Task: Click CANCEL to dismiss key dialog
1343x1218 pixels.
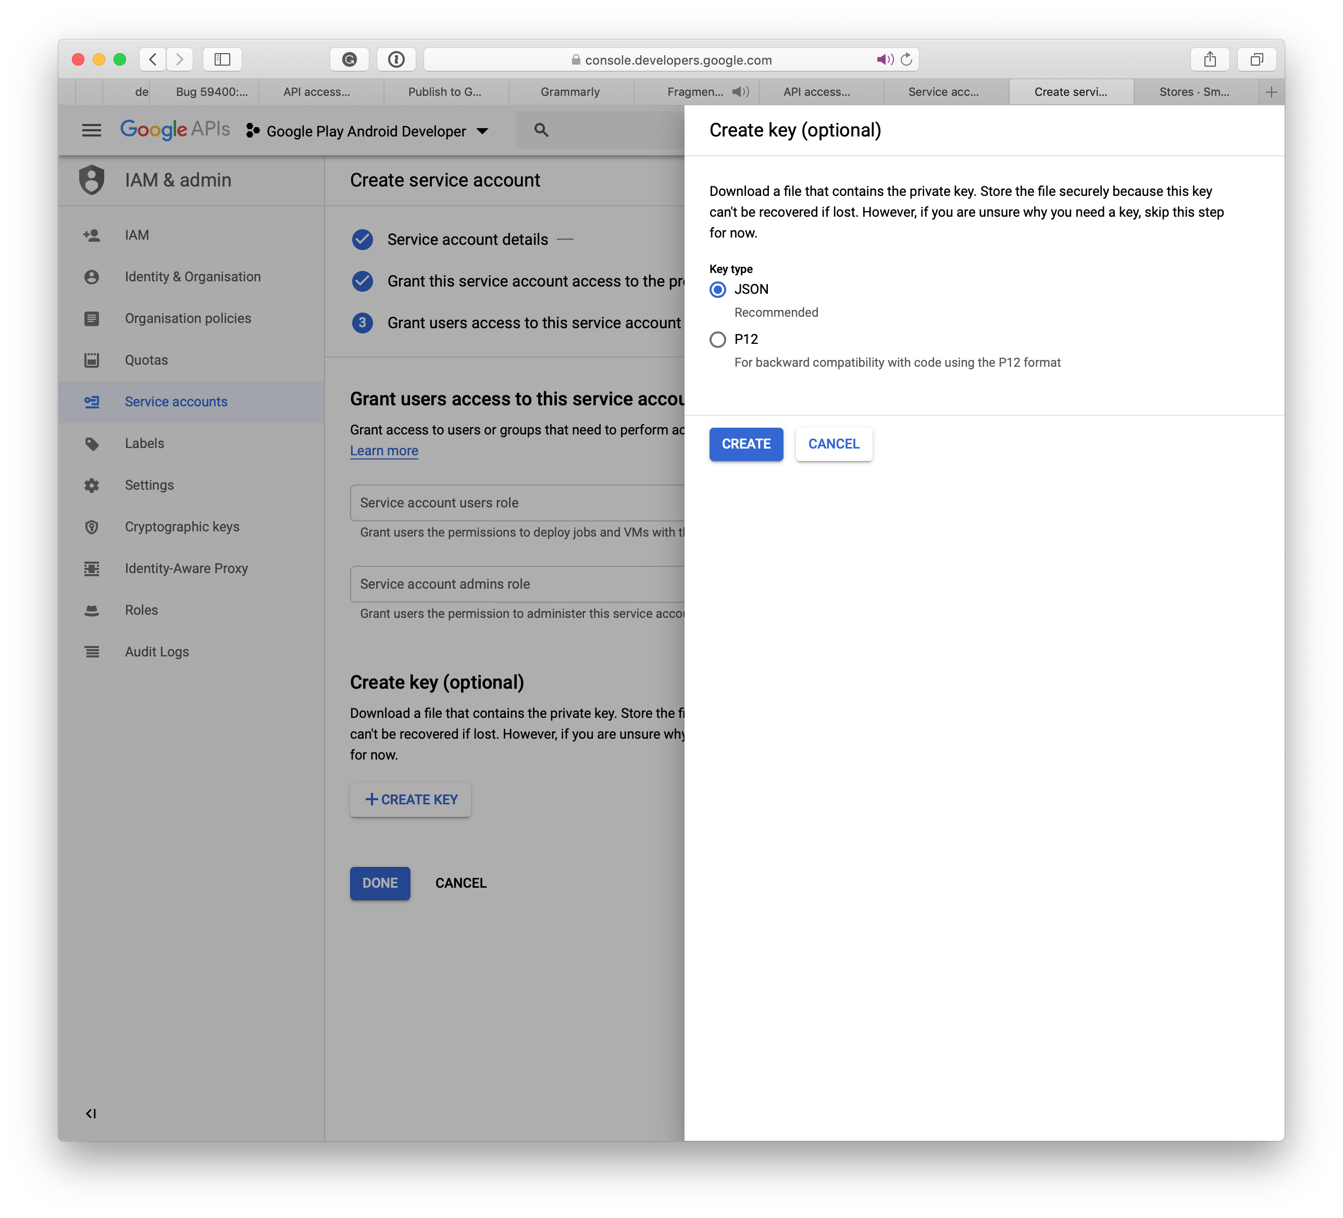Action: [833, 443]
